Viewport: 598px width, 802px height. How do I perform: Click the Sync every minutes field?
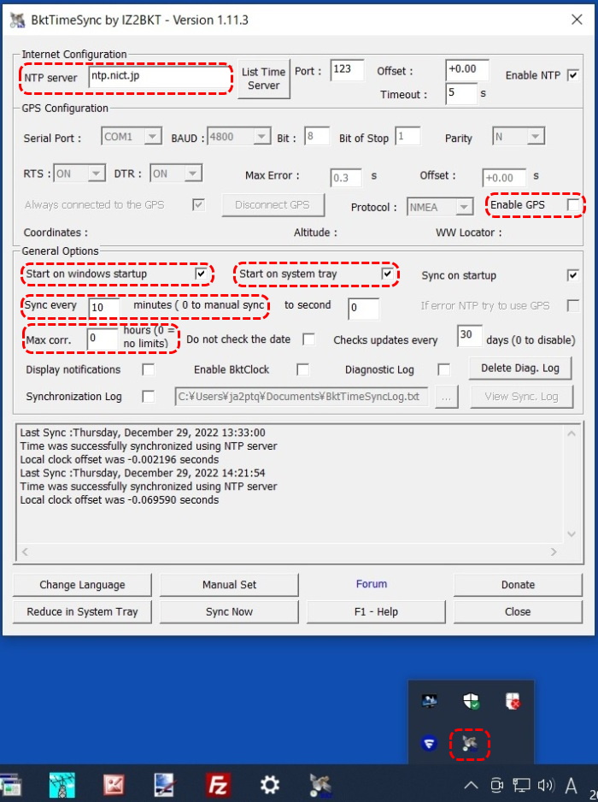[x=104, y=309]
